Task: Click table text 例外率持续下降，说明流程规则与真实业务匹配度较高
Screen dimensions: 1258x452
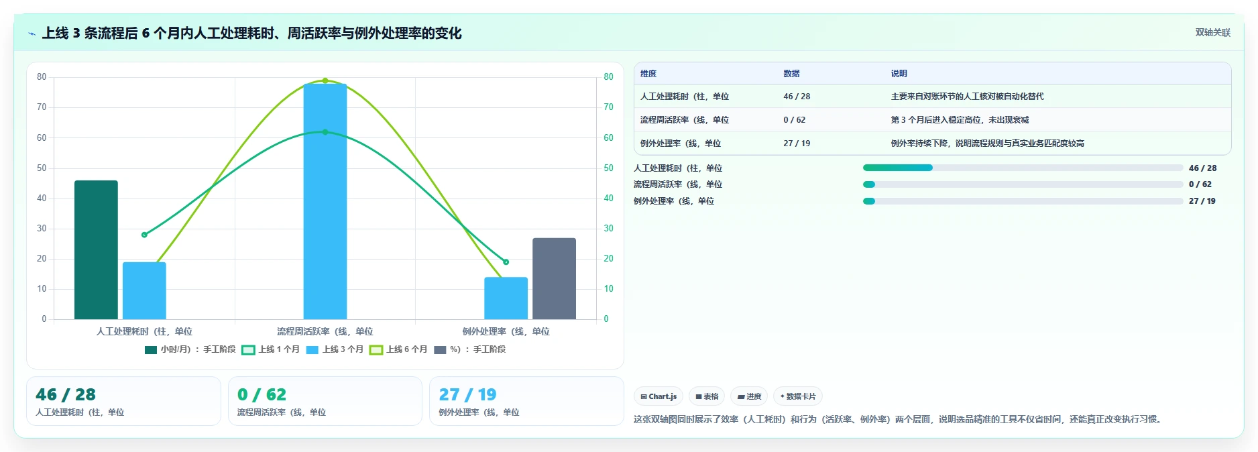Action: click(x=987, y=144)
